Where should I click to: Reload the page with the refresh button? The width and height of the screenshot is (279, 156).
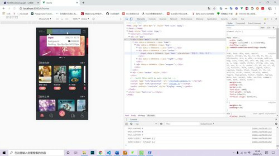14,8
